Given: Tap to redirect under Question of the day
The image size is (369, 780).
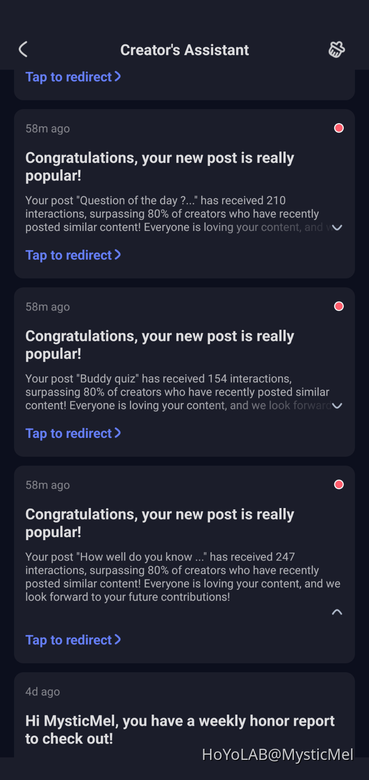Looking at the screenshot, I should 73,255.
